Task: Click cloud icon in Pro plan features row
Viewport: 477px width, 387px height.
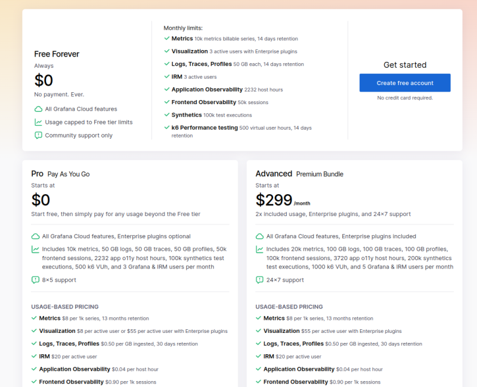Action: (x=35, y=236)
